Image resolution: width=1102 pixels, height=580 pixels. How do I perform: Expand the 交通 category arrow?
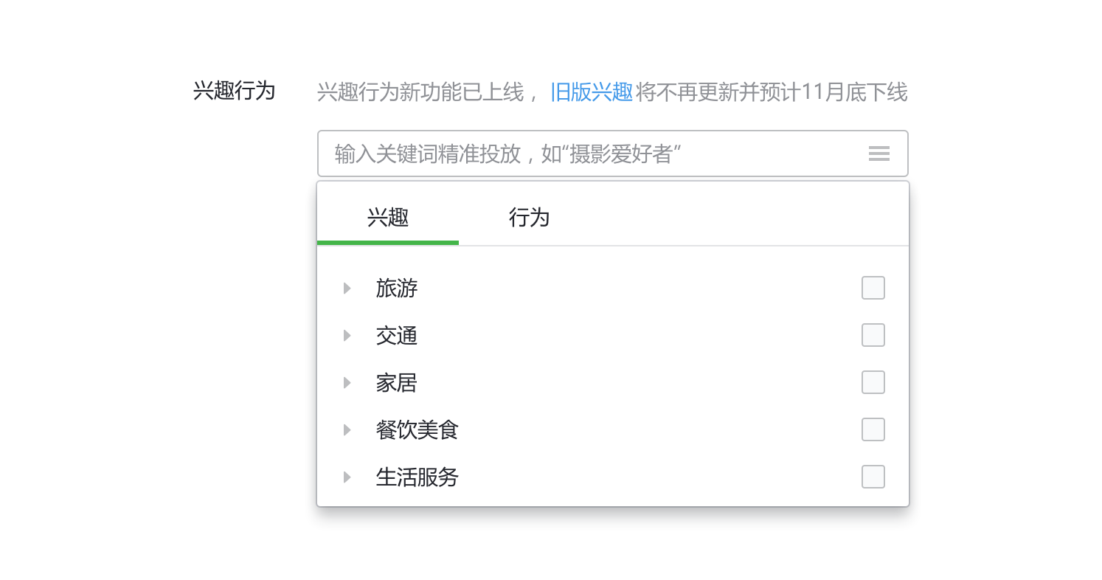pos(347,335)
